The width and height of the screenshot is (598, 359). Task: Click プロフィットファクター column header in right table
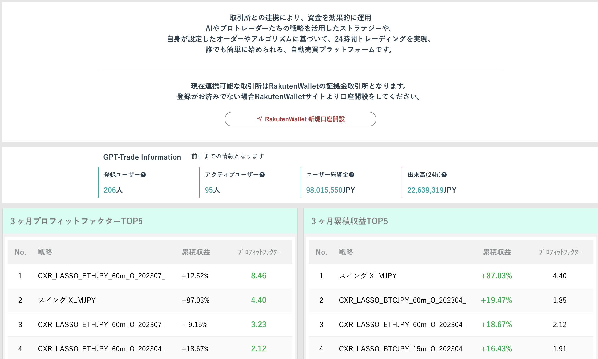[560, 252]
